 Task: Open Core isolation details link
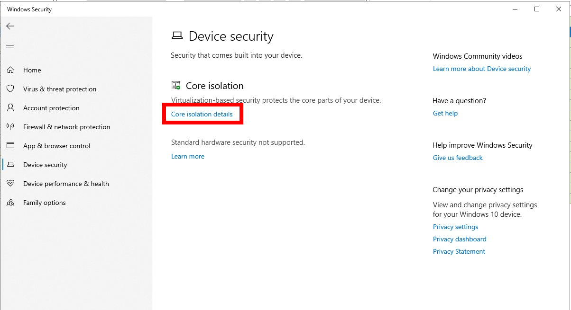(x=202, y=114)
